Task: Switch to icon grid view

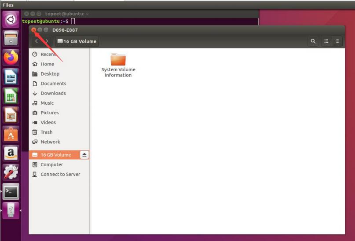Action: click(337, 41)
